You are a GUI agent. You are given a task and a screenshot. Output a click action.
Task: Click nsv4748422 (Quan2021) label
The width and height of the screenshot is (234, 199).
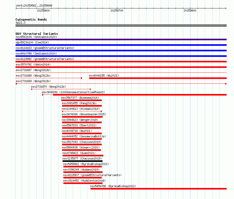79,153
